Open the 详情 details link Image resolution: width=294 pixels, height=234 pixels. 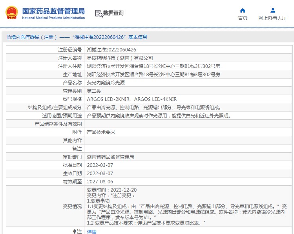tap(91, 232)
